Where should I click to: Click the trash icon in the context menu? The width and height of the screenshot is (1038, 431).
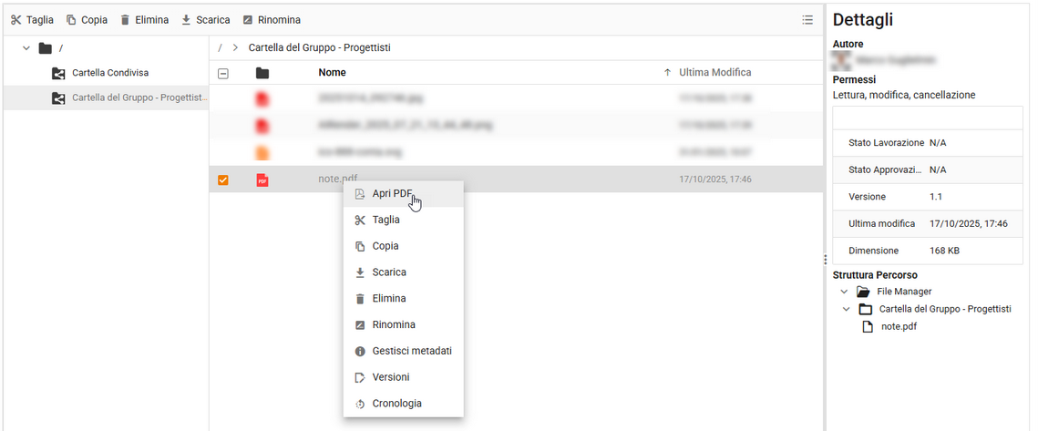click(x=360, y=299)
